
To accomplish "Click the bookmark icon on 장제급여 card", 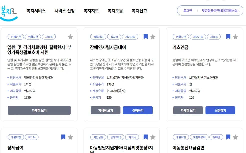I will coord(63,137).
